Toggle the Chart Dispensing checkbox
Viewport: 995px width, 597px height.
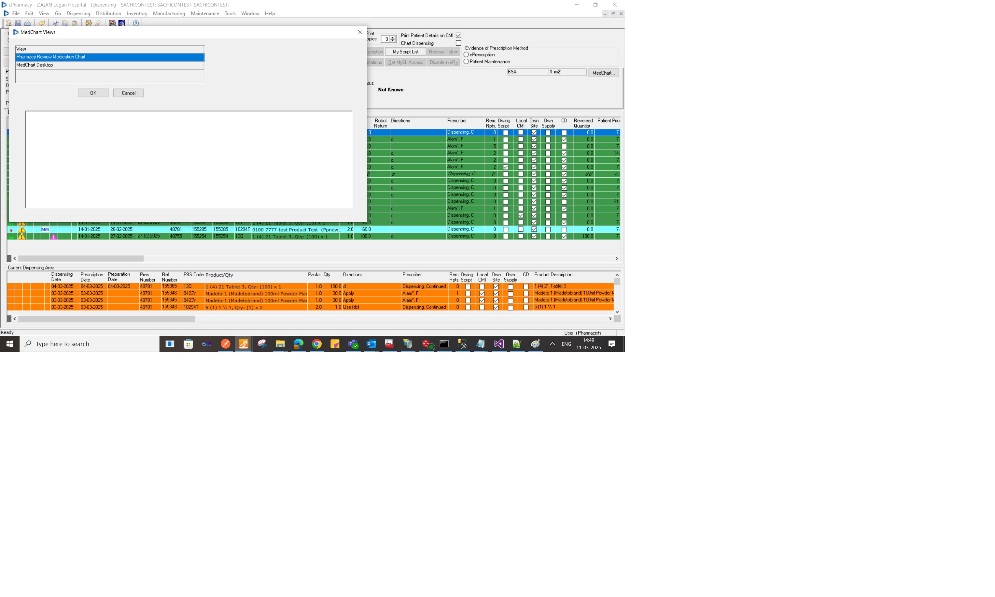pos(458,43)
